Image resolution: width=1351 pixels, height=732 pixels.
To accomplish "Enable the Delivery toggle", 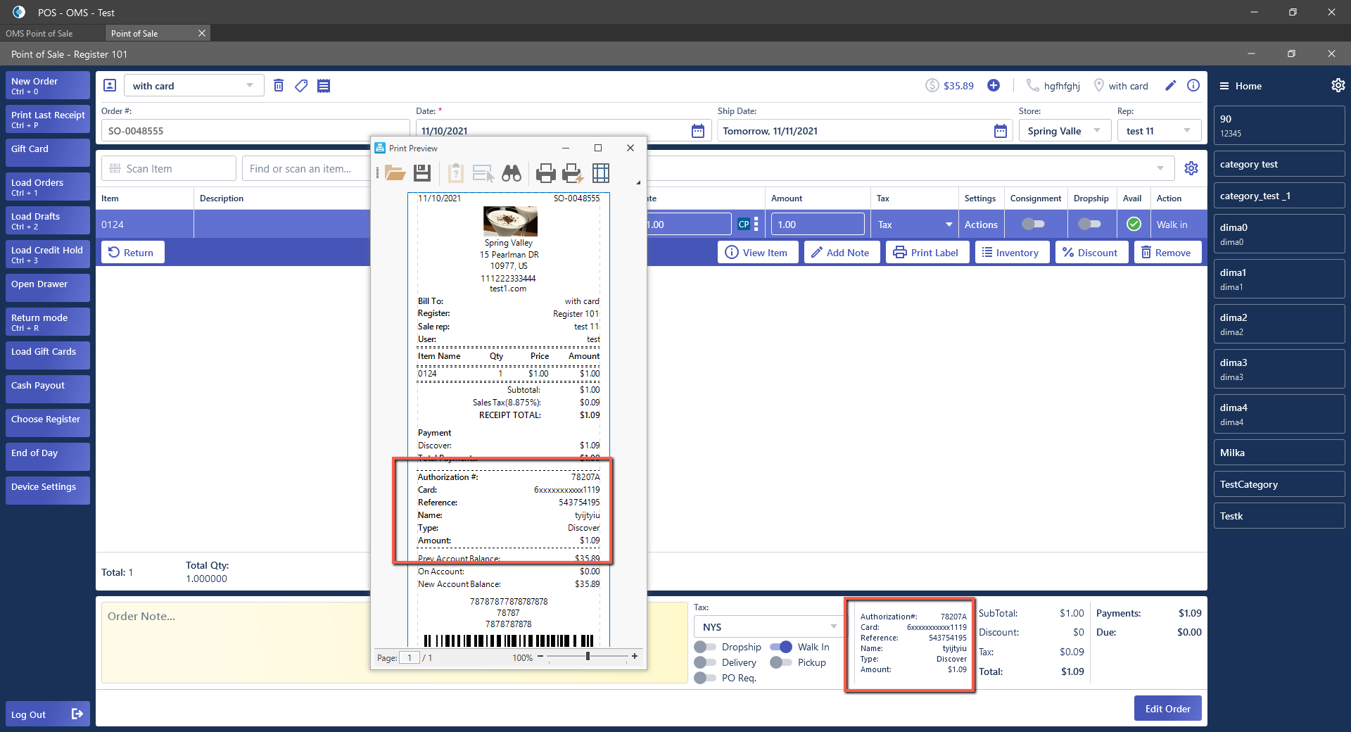I will 705,662.
